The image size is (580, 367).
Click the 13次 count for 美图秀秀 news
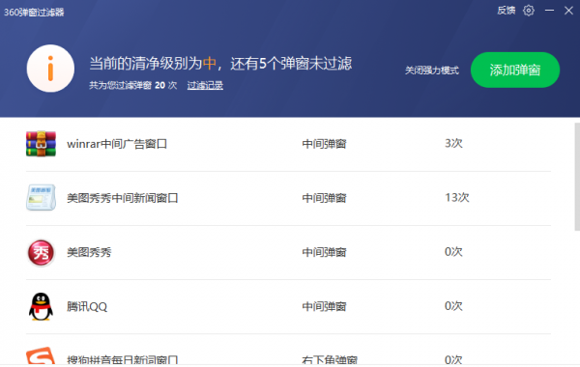point(457,197)
